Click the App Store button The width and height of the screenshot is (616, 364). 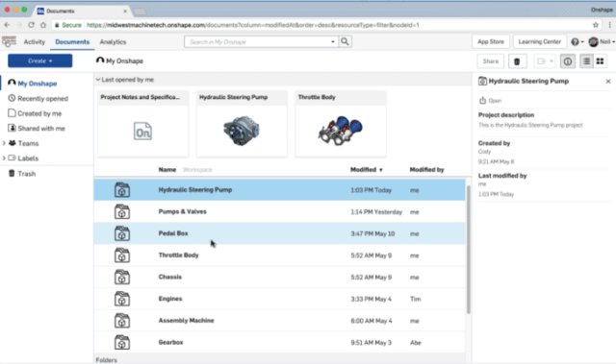coord(491,41)
